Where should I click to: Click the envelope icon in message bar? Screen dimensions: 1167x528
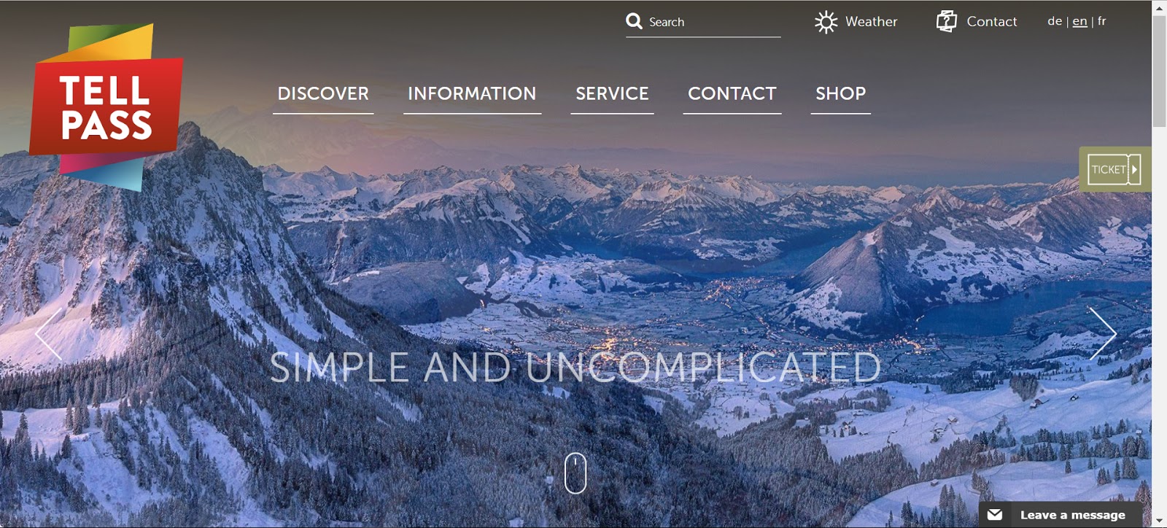(x=995, y=515)
